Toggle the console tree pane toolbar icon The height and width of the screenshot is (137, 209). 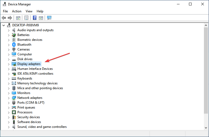tap(18, 18)
